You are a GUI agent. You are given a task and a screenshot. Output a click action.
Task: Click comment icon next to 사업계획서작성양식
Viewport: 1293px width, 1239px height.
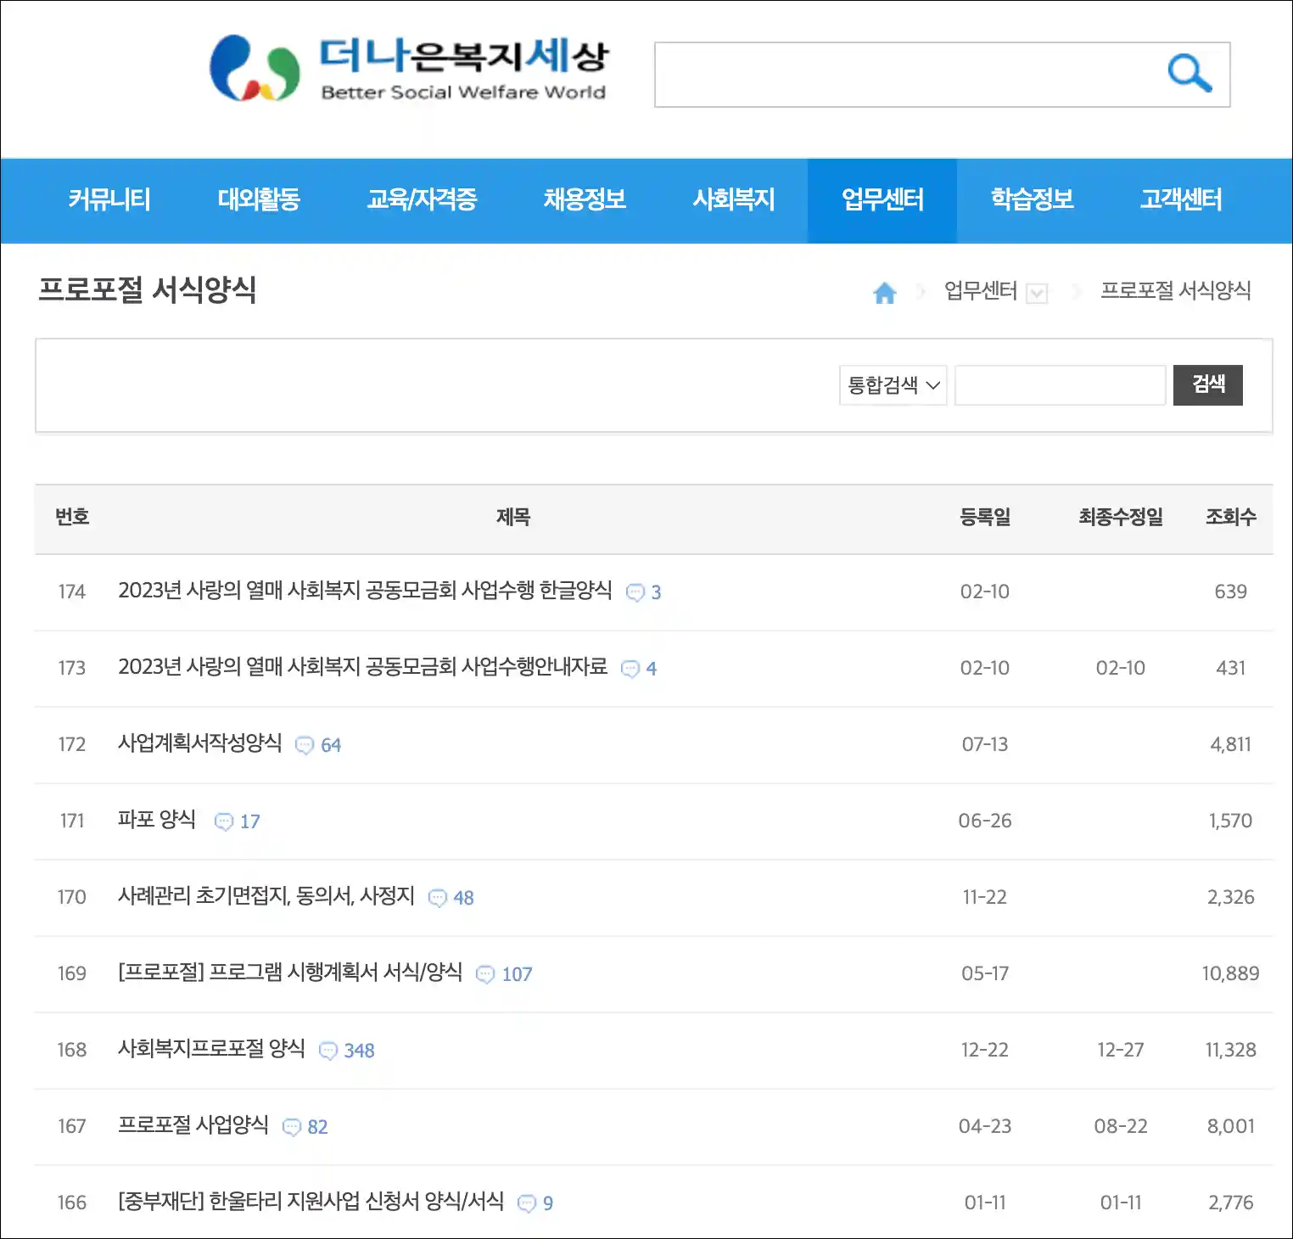pyautogui.click(x=304, y=745)
